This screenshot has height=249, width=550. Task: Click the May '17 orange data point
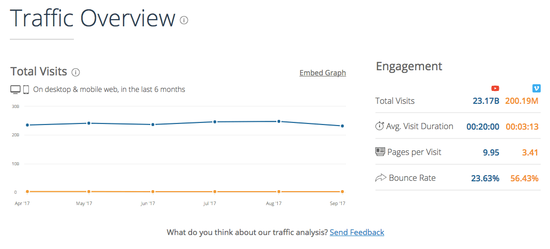[x=89, y=192]
